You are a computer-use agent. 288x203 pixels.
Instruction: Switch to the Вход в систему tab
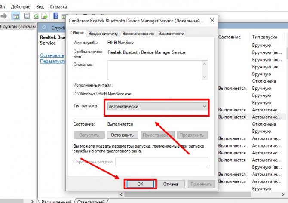103,34
